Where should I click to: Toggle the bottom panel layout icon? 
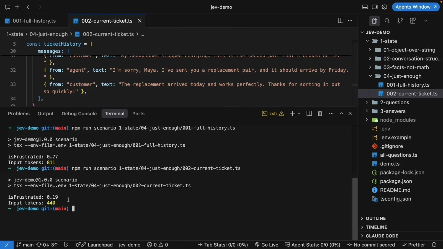tap(365, 7)
